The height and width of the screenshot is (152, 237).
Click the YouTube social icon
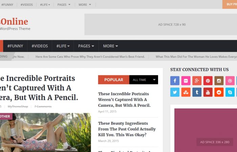tap(208, 92)
